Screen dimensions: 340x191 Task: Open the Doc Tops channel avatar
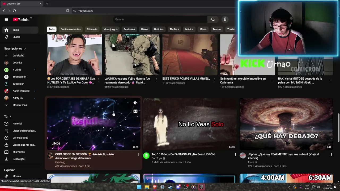coord(146,156)
